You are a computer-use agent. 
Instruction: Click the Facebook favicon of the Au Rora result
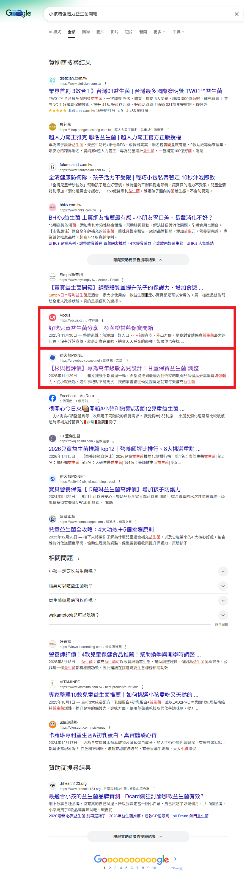point(53,398)
